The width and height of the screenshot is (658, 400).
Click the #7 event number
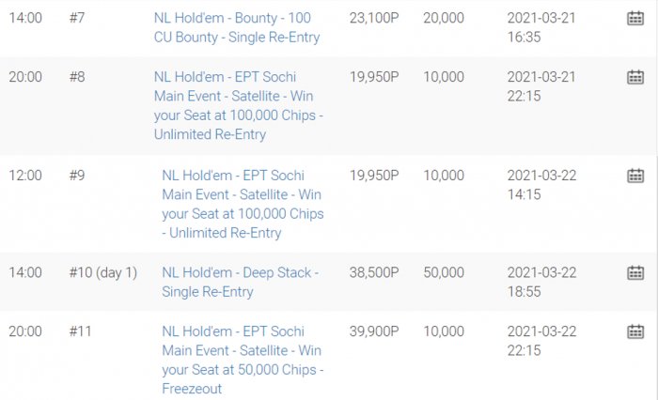77,18
